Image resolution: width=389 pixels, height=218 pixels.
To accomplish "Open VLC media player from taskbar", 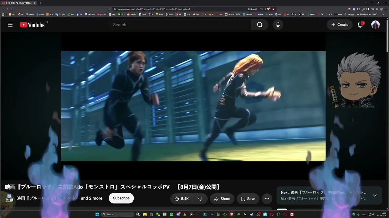I will point(185,214).
